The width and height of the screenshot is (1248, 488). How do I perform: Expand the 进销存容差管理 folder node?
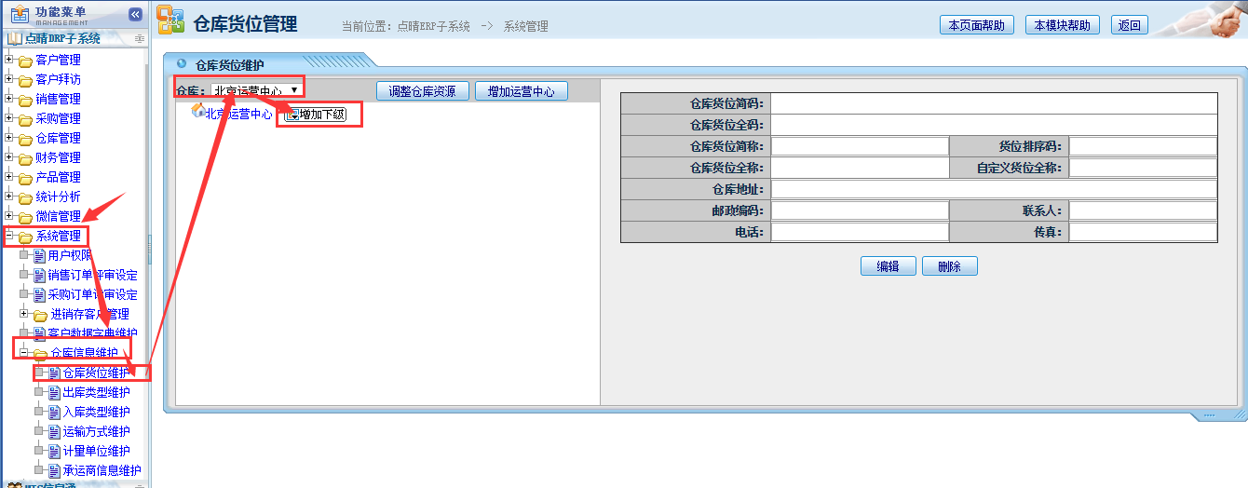(x=24, y=314)
